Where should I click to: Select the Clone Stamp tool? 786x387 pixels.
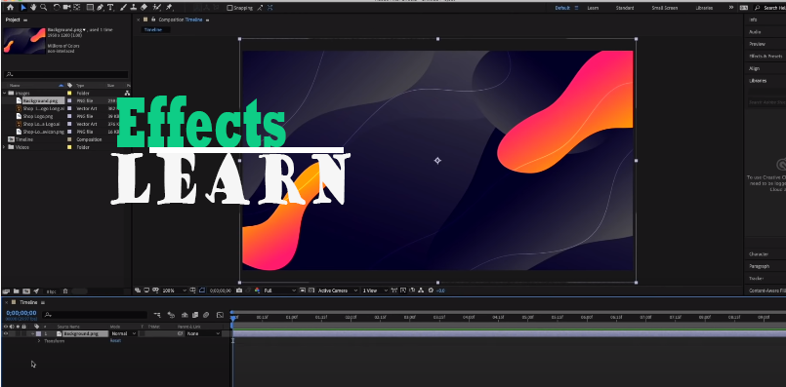click(x=134, y=8)
